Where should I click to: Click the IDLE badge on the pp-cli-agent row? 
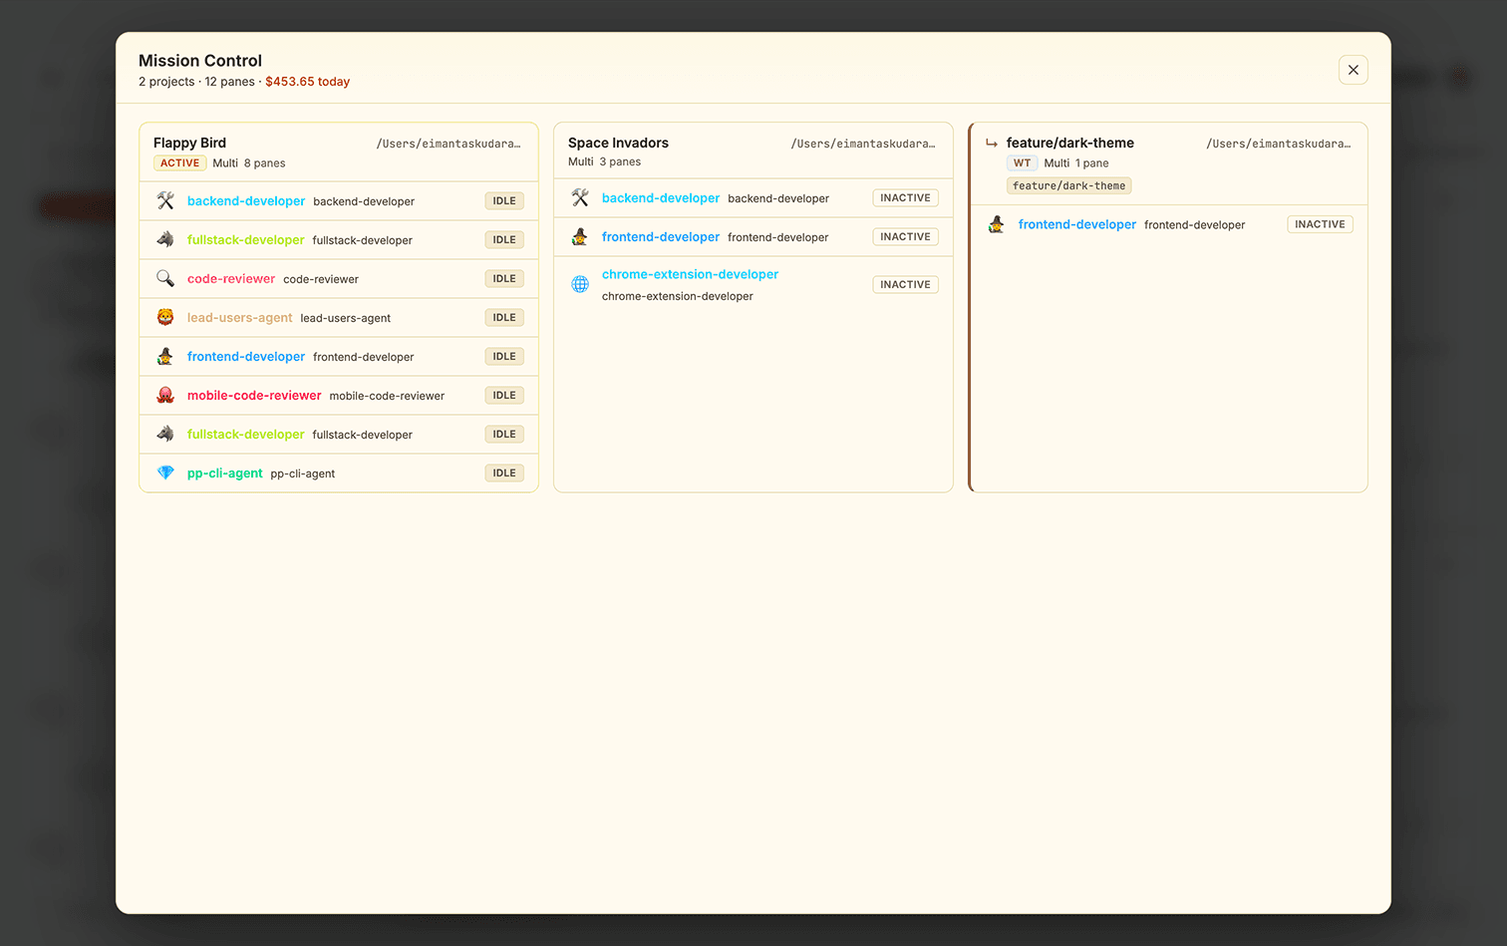[x=504, y=473]
